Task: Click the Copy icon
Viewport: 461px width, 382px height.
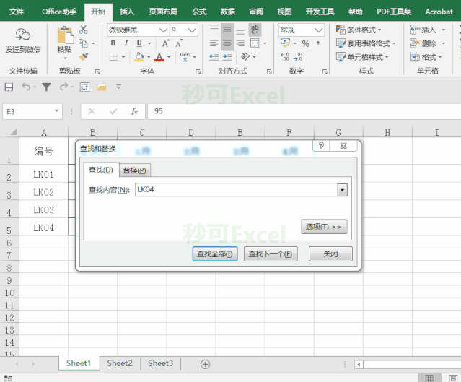Action: (83, 43)
